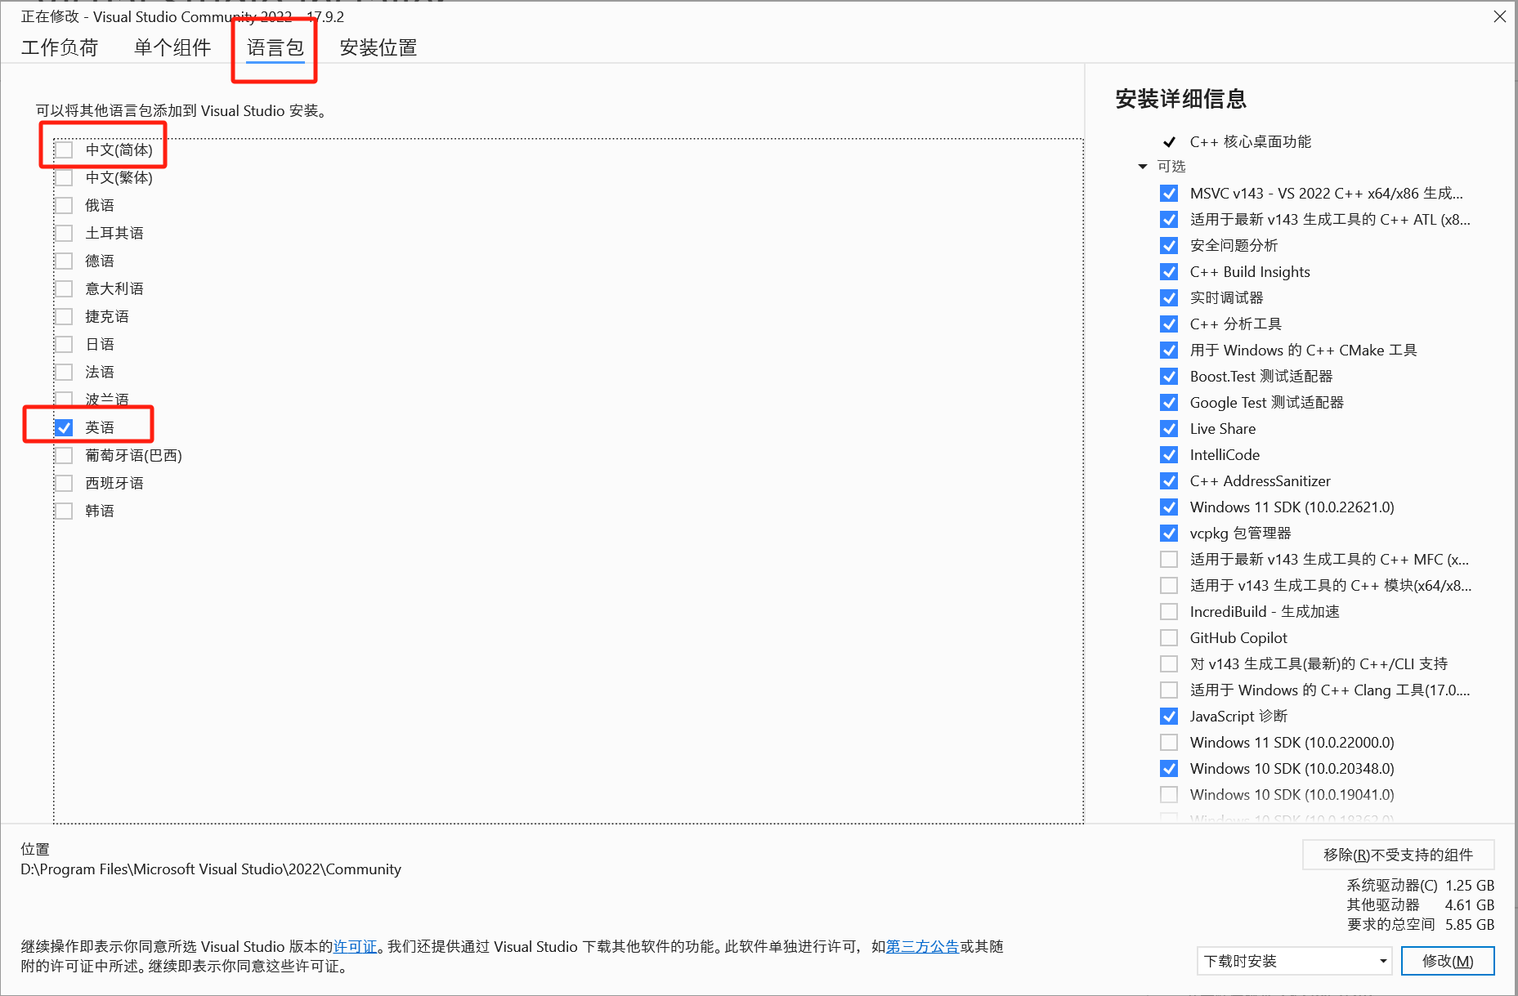Viewport: 1518px width, 996px height.
Task: Close the installer window
Action: tap(1500, 16)
